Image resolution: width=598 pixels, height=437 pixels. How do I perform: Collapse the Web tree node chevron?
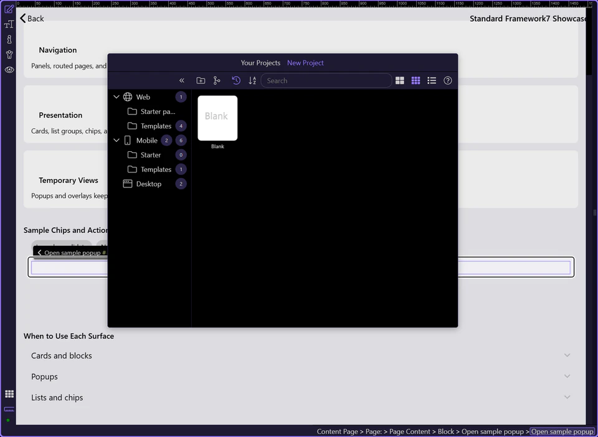pyautogui.click(x=116, y=96)
